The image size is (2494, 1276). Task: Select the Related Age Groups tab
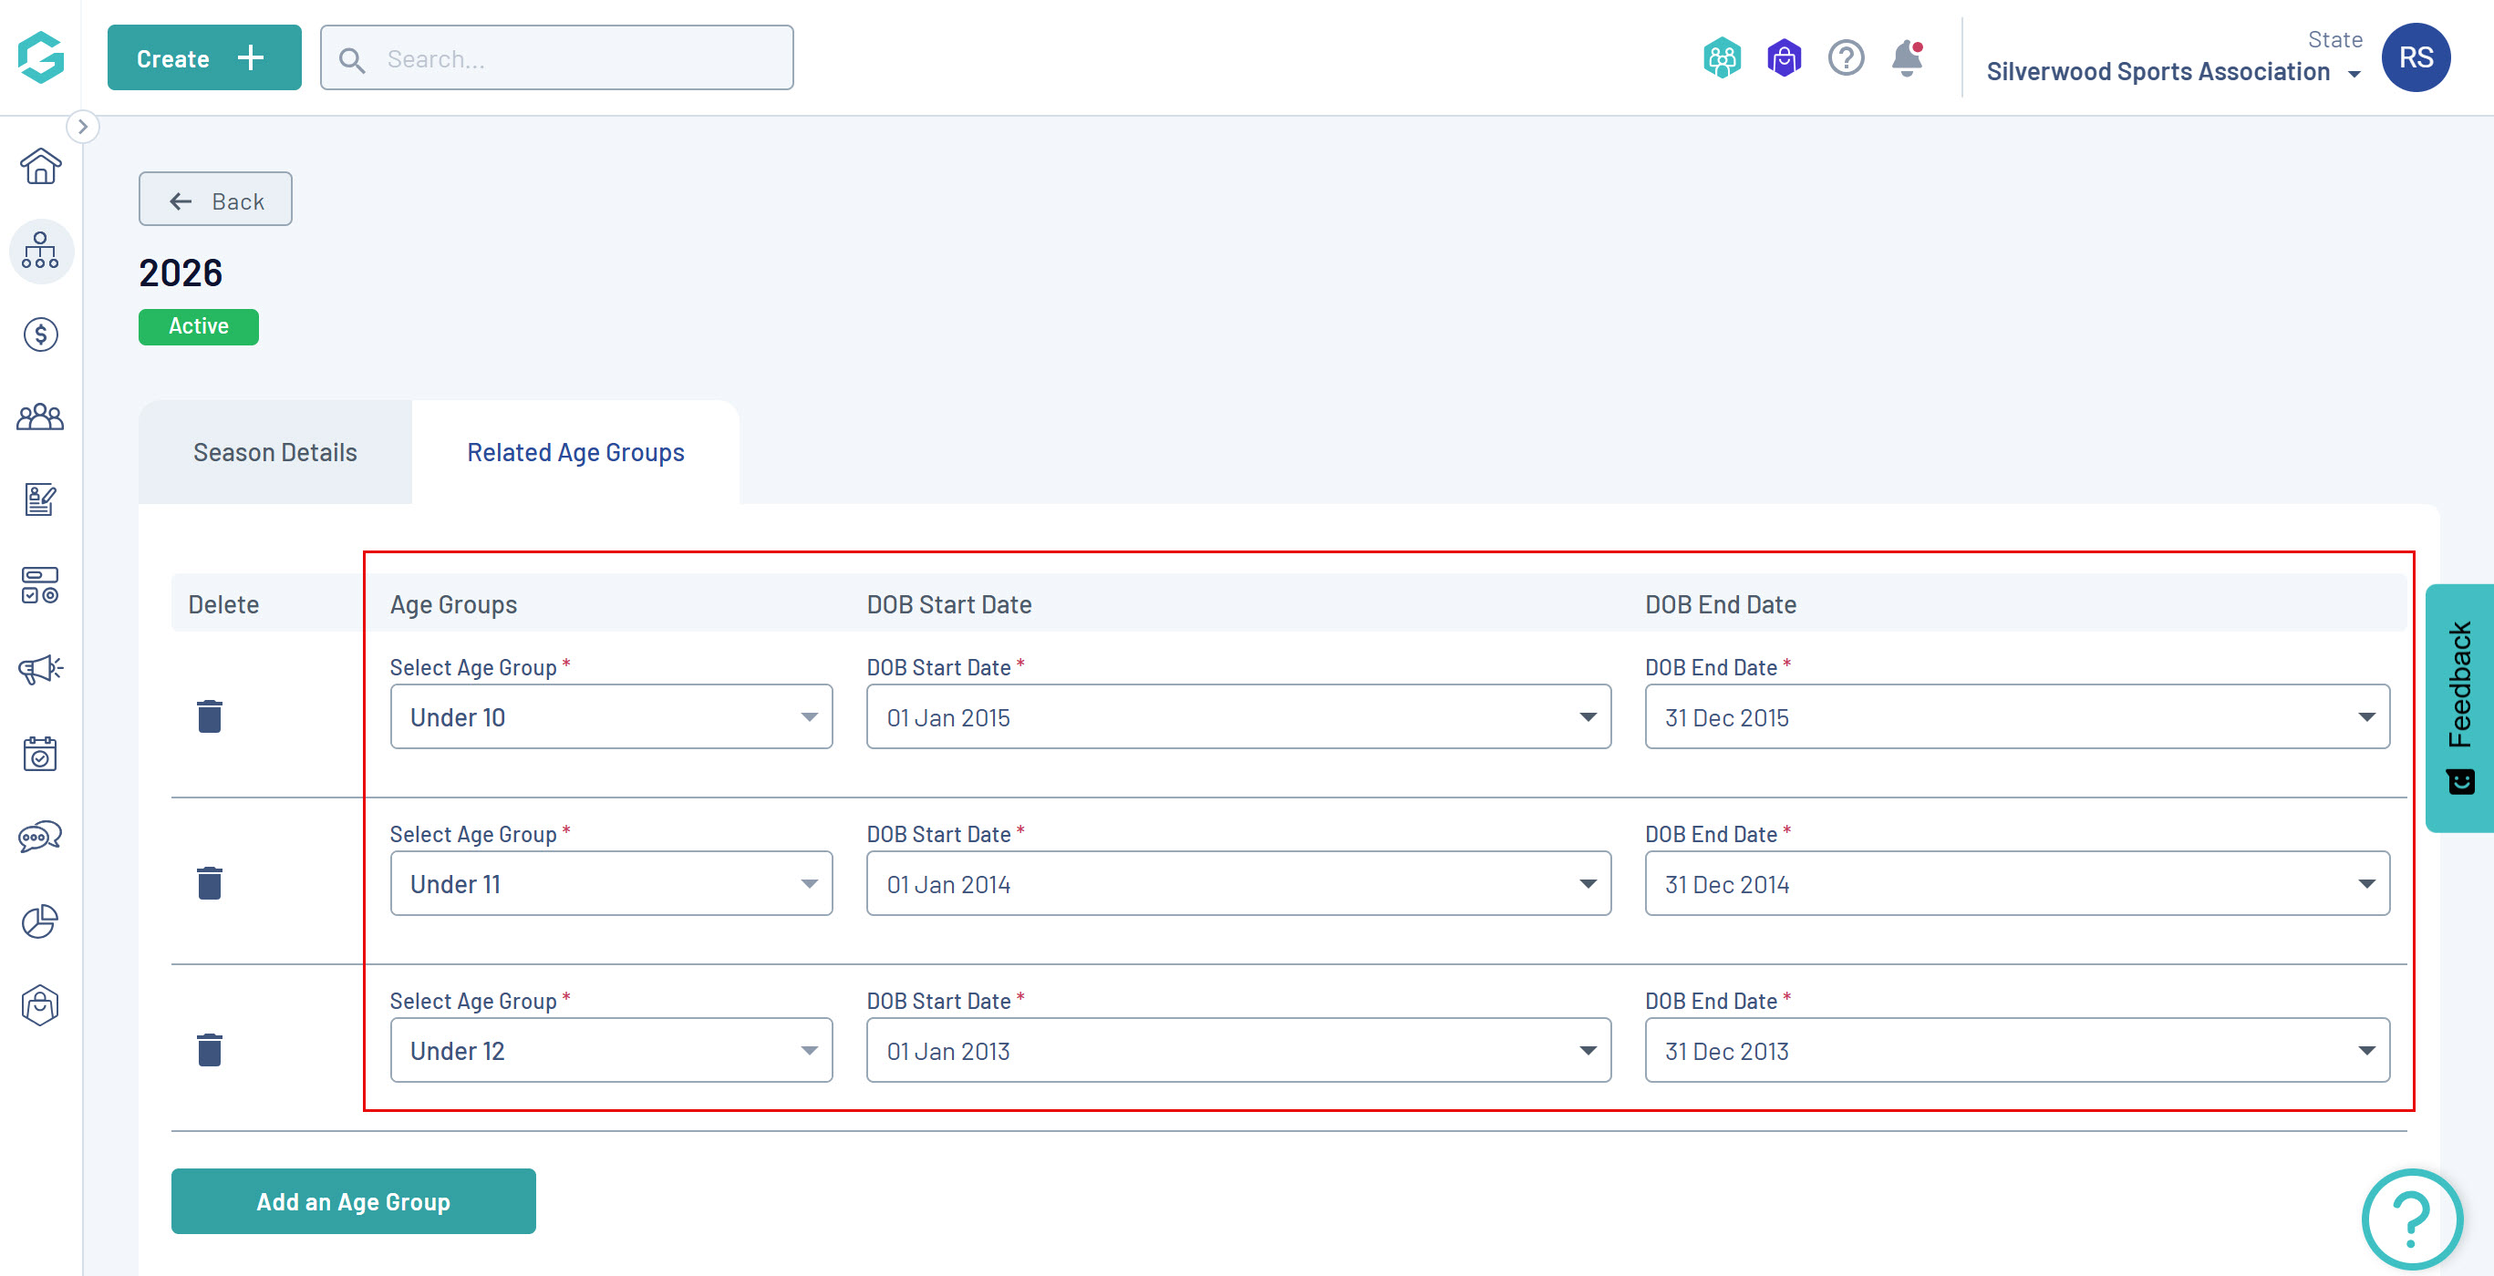[575, 453]
